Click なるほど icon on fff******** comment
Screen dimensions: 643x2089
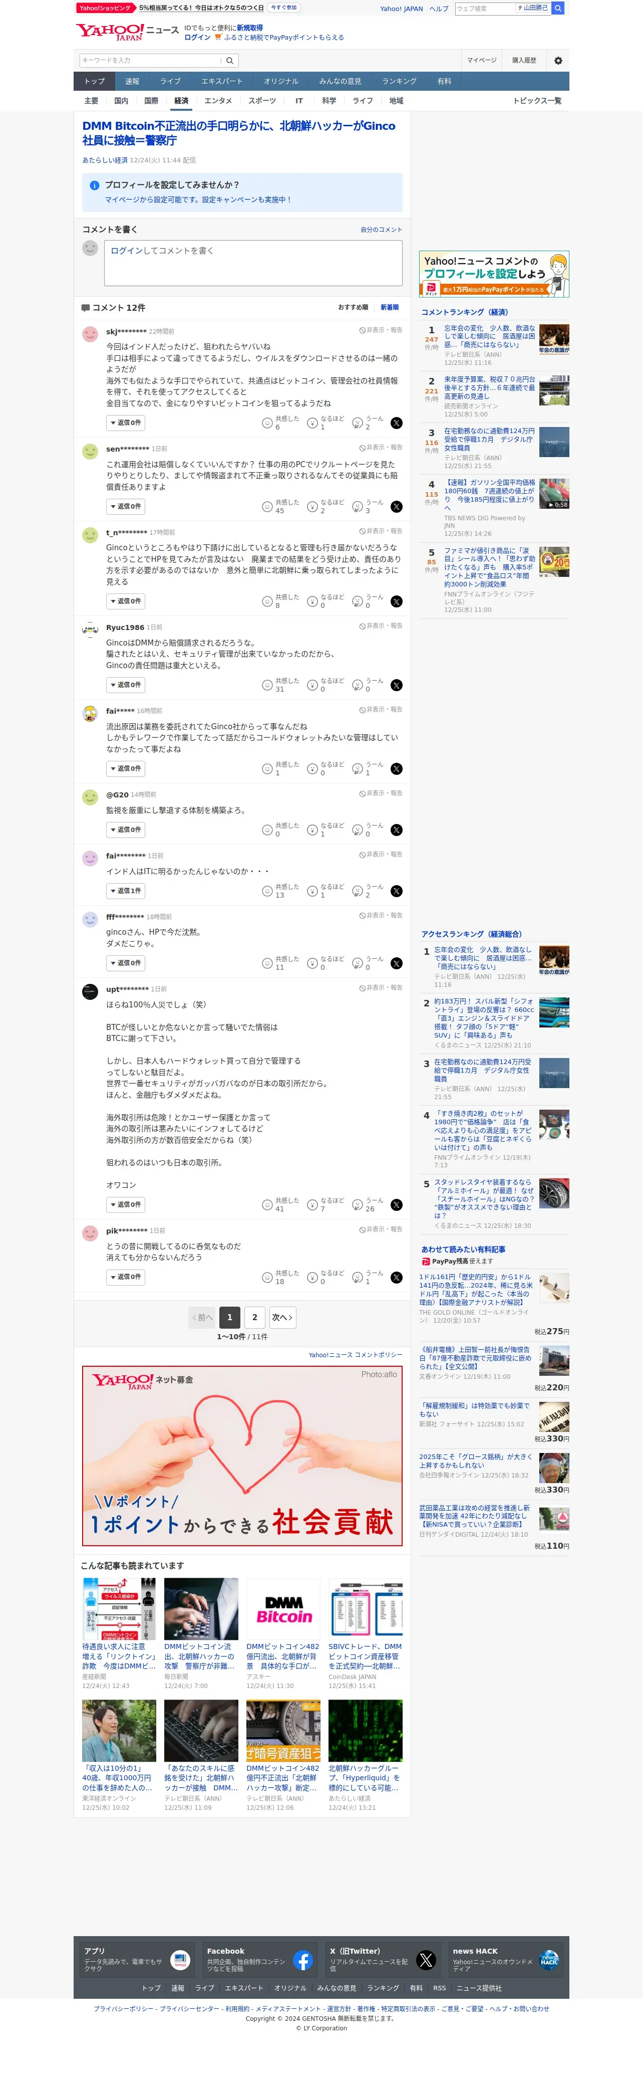pyautogui.click(x=312, y=963)
